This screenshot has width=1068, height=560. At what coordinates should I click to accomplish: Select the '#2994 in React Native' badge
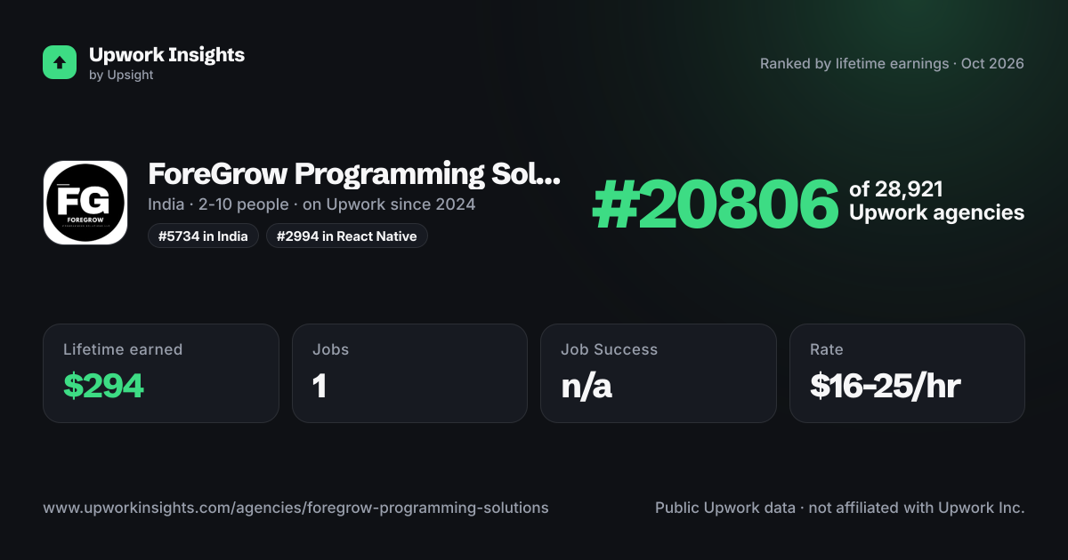pos(347,236)
